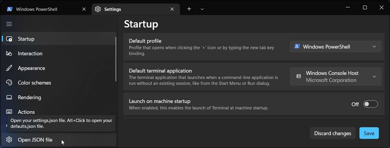This screenshot has height=148, width=390.
Task: Close the Settings tab
Action: pos(172,9)
